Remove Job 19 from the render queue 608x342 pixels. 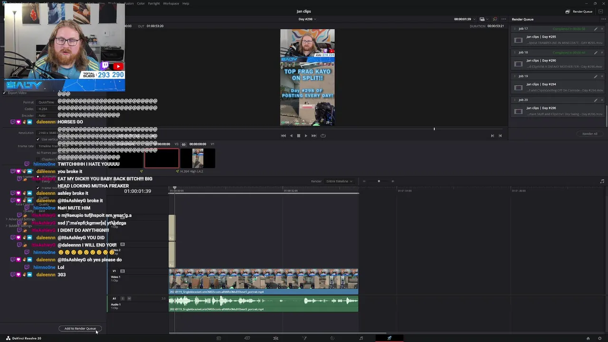[602, 76]
